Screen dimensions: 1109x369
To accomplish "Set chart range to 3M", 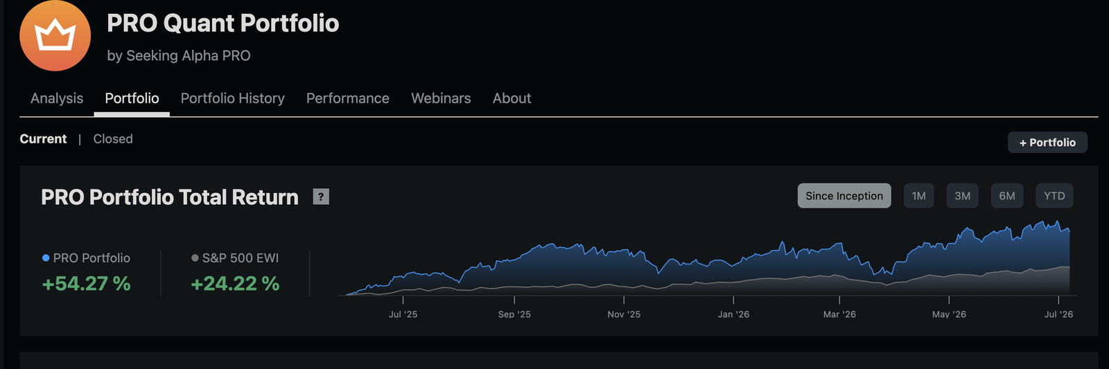I will [963, 196].
